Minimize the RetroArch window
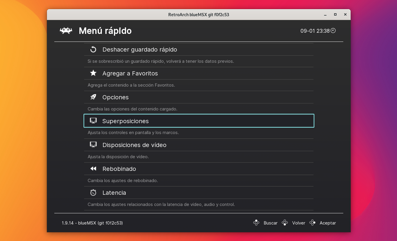Viewport: 397px width, 241px height. (x=325, y=14)
